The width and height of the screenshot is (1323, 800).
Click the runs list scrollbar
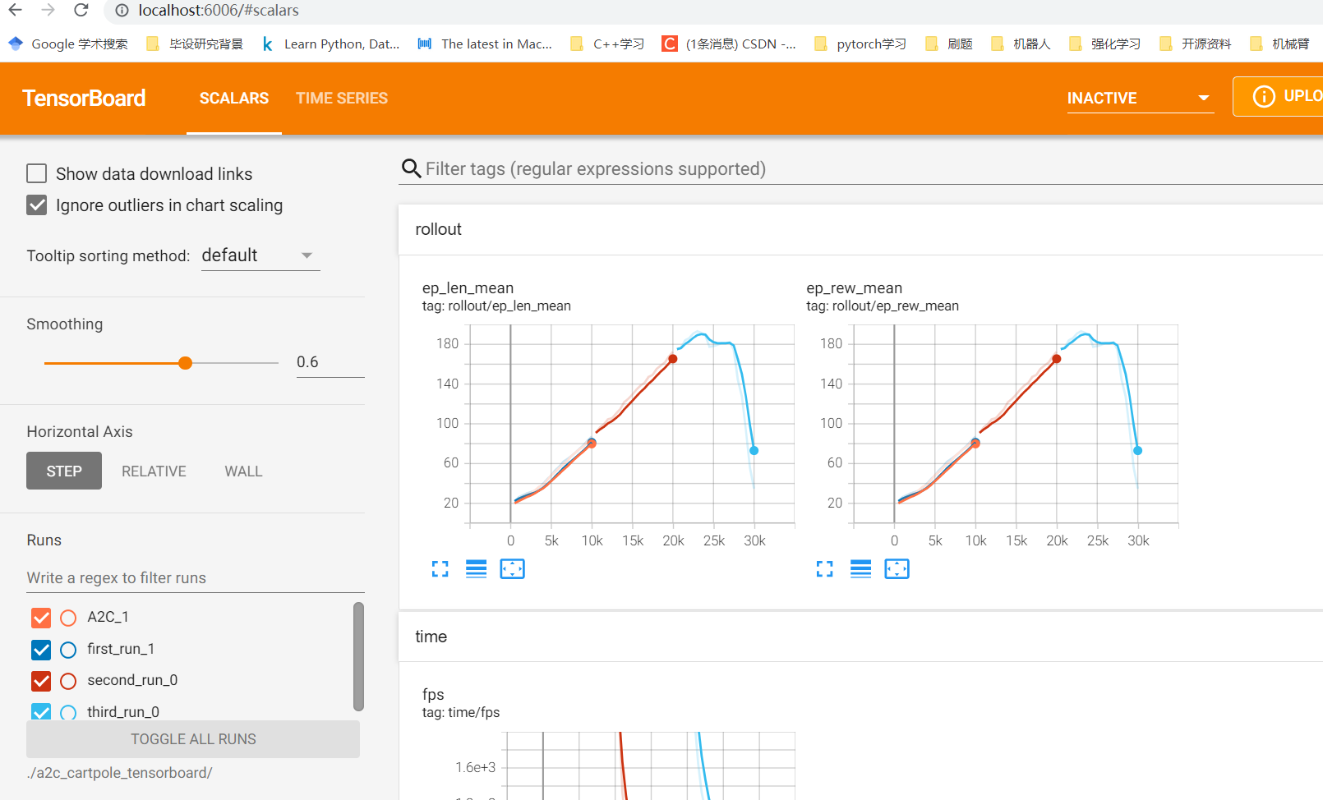[358, 655]
